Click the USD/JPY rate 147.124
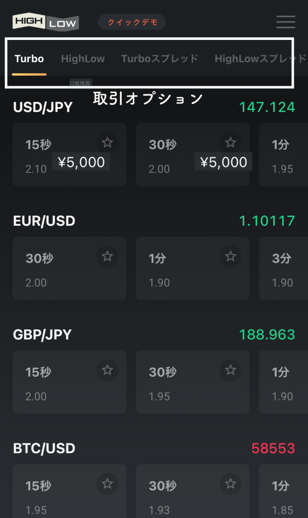Screen dimensions: 308x518 (x=267, y=107)
